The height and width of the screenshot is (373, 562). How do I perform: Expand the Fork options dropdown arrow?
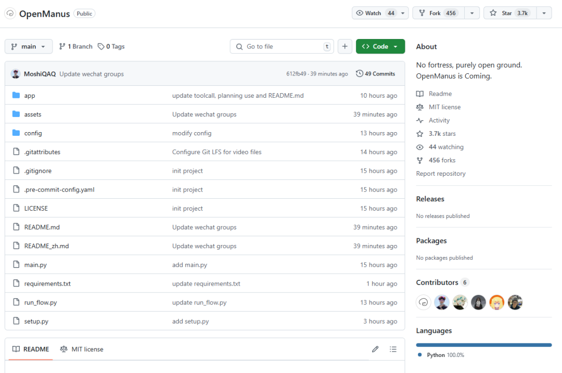click(472, 13)
